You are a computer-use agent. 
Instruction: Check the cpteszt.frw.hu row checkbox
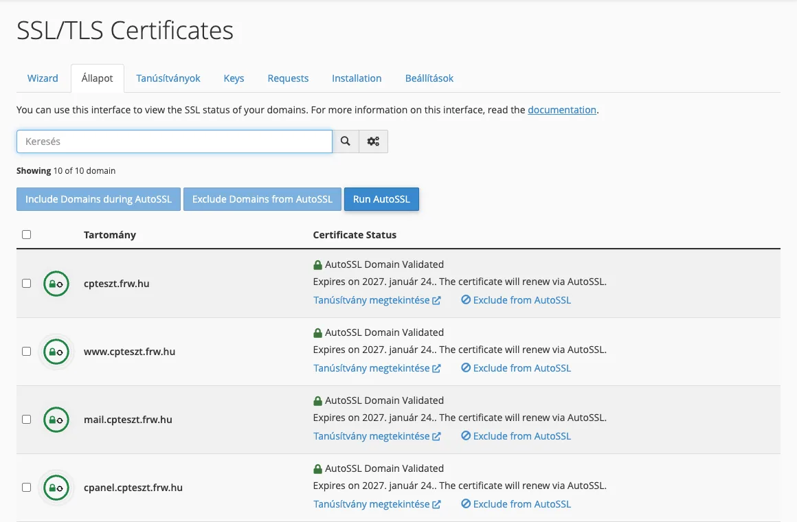tap(26, 283)
